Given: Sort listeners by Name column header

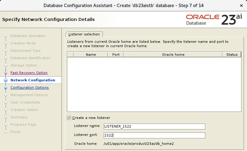Looking at the screenshot, I should click(x=90, y=55).
